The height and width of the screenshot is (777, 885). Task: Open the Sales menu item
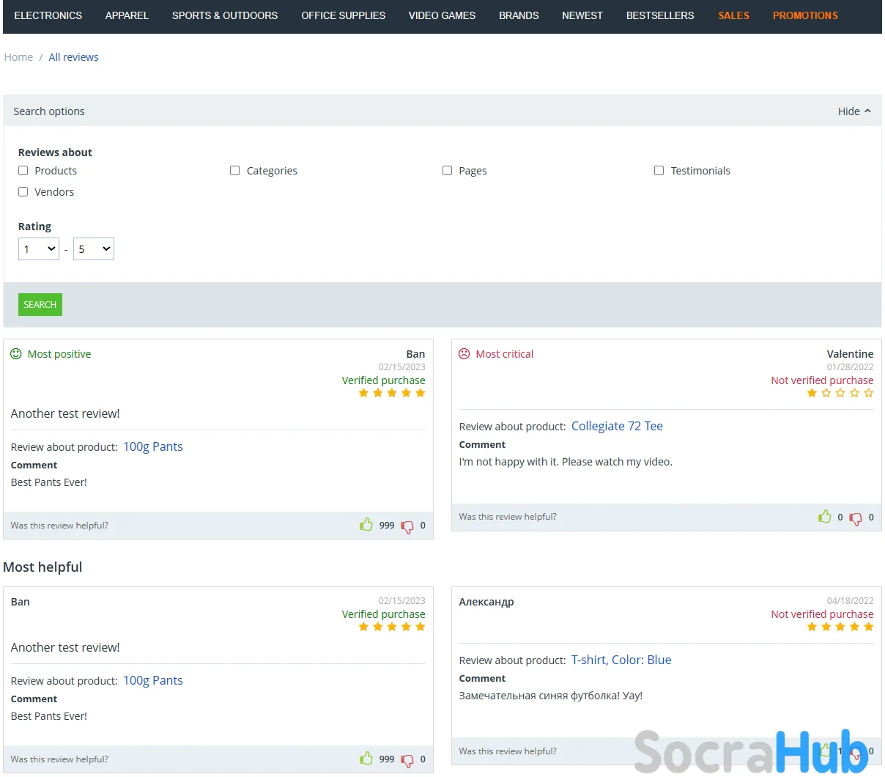coord(734,15)
